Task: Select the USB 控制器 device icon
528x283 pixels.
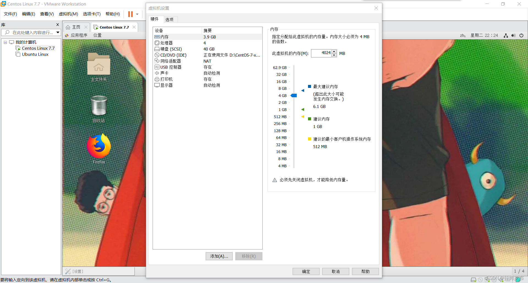Action: pos(157,67)
